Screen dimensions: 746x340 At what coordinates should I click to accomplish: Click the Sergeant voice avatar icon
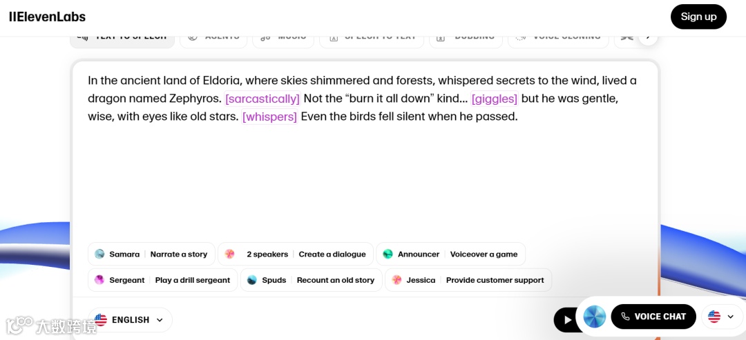[99, 280]
